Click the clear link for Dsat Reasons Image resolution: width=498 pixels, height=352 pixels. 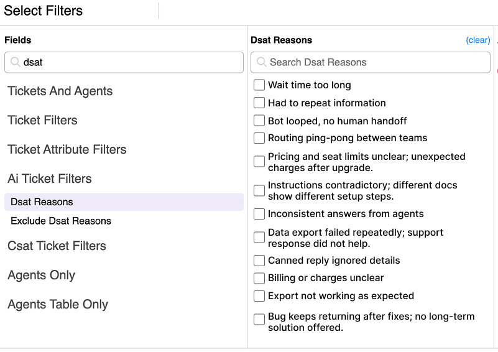click(x=478, y=40)
